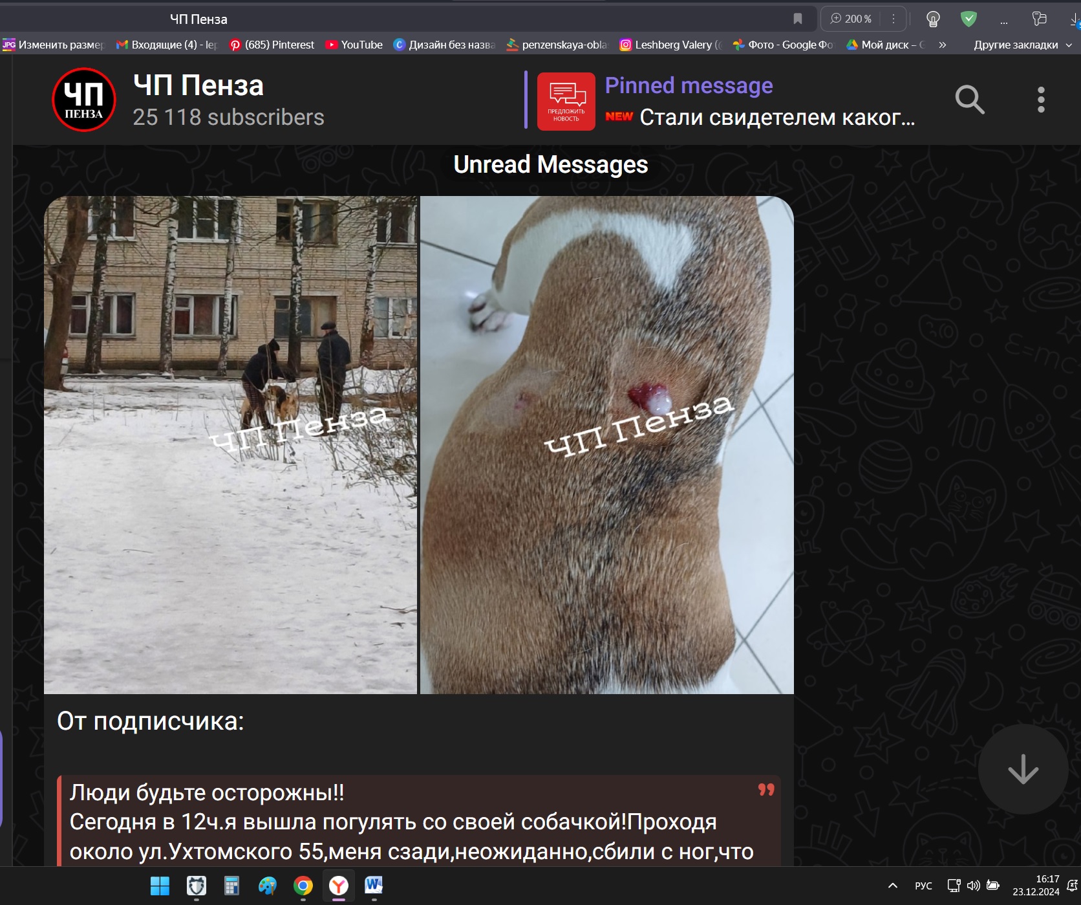Open the YouTube bookmark
Viewport: 1081px width, 905px height.
pos(354,45)
